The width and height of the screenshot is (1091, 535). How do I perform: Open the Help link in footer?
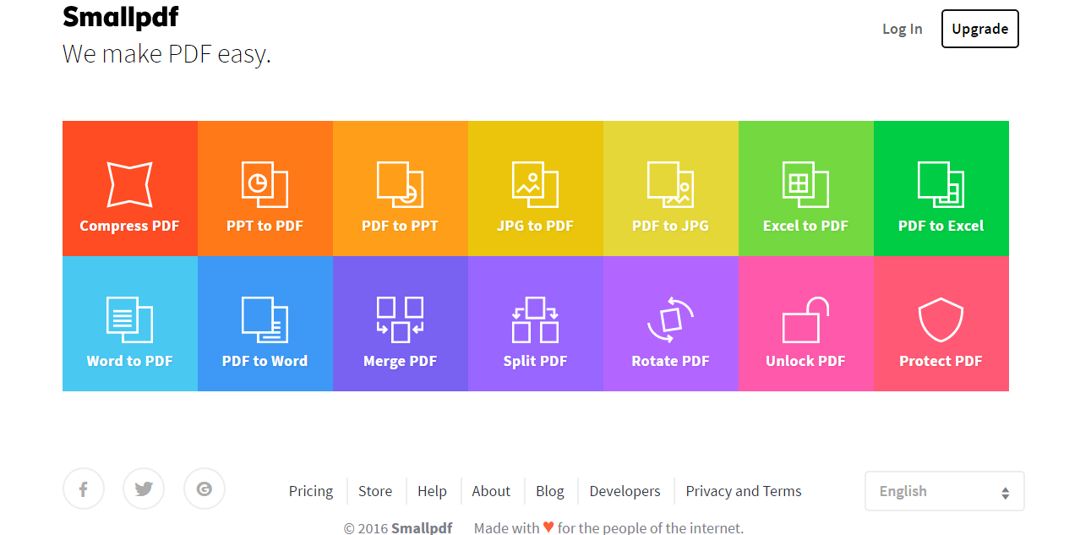(x=432, y=491)
